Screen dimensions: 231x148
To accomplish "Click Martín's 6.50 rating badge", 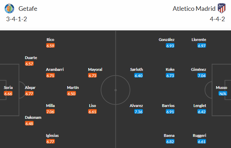I will 71,94.
